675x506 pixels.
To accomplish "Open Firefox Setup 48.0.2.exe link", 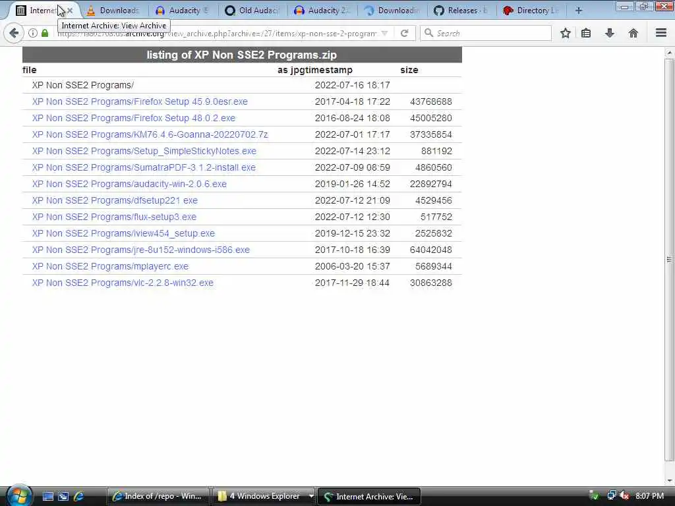I will pos(133,118).
